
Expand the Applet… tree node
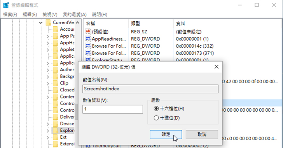point(48,50)
